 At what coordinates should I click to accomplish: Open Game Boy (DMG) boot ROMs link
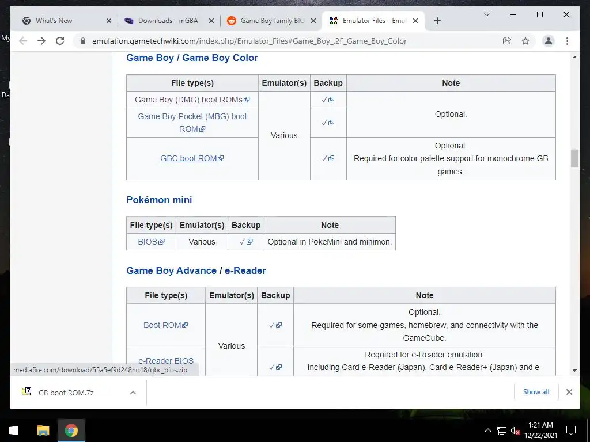(192, 100)
